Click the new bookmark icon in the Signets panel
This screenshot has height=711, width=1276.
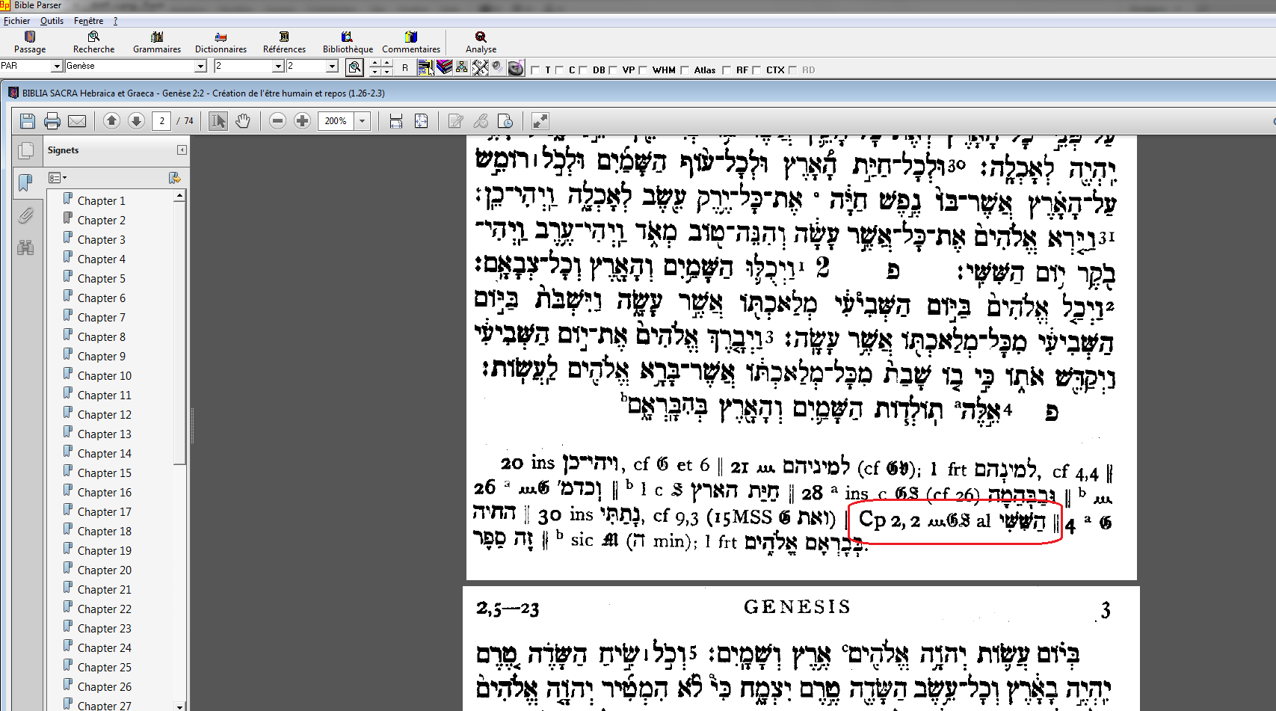point(175,178)
